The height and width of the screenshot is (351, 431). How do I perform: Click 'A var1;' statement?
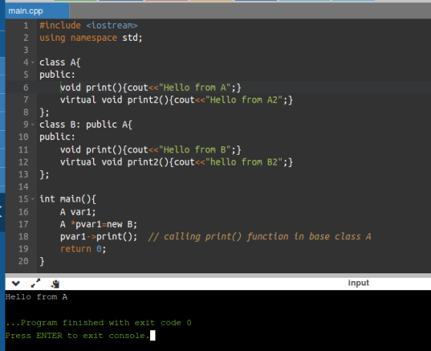[78, 212]
